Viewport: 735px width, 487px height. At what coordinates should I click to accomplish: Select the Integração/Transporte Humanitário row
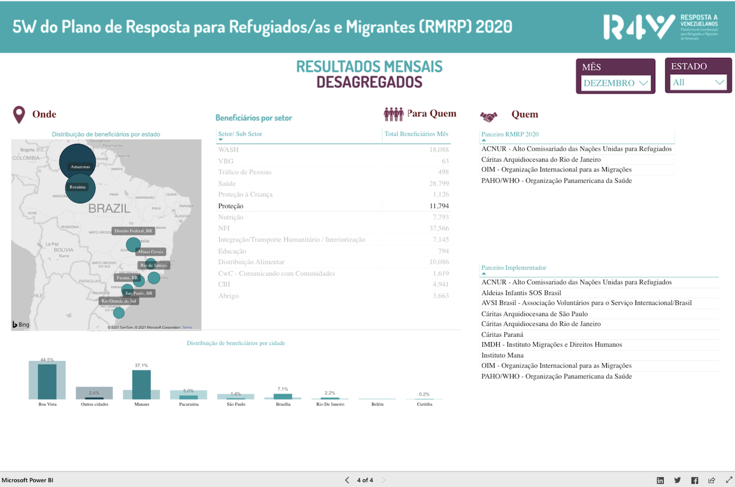(333, 240)
